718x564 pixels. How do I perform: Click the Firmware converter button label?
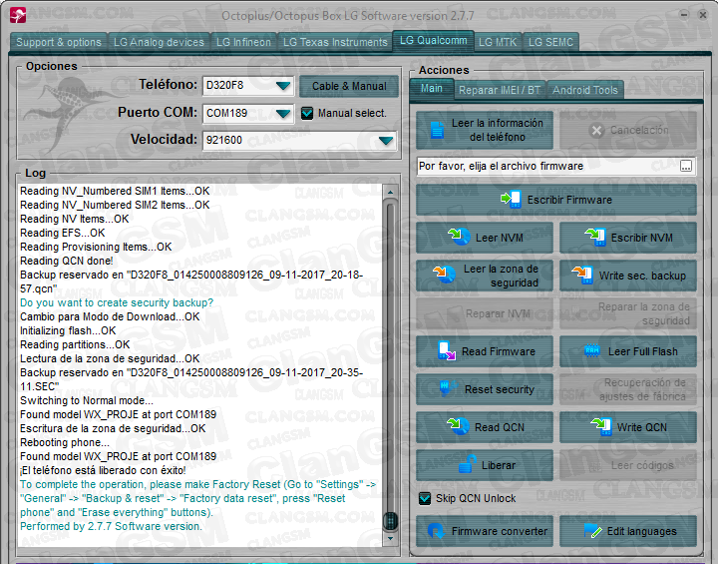[x=500, y=531]
